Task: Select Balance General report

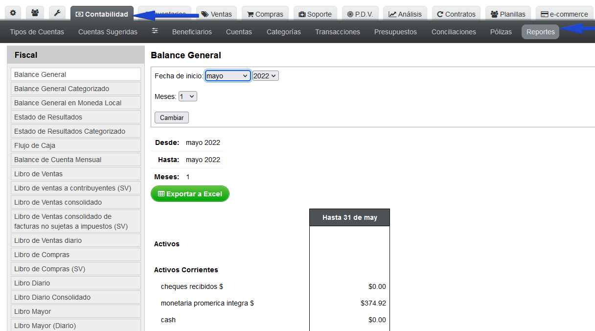Action: [x=76, y=74]
